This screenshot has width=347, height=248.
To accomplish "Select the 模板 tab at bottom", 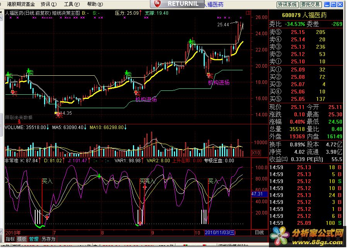I will [22, 239].
